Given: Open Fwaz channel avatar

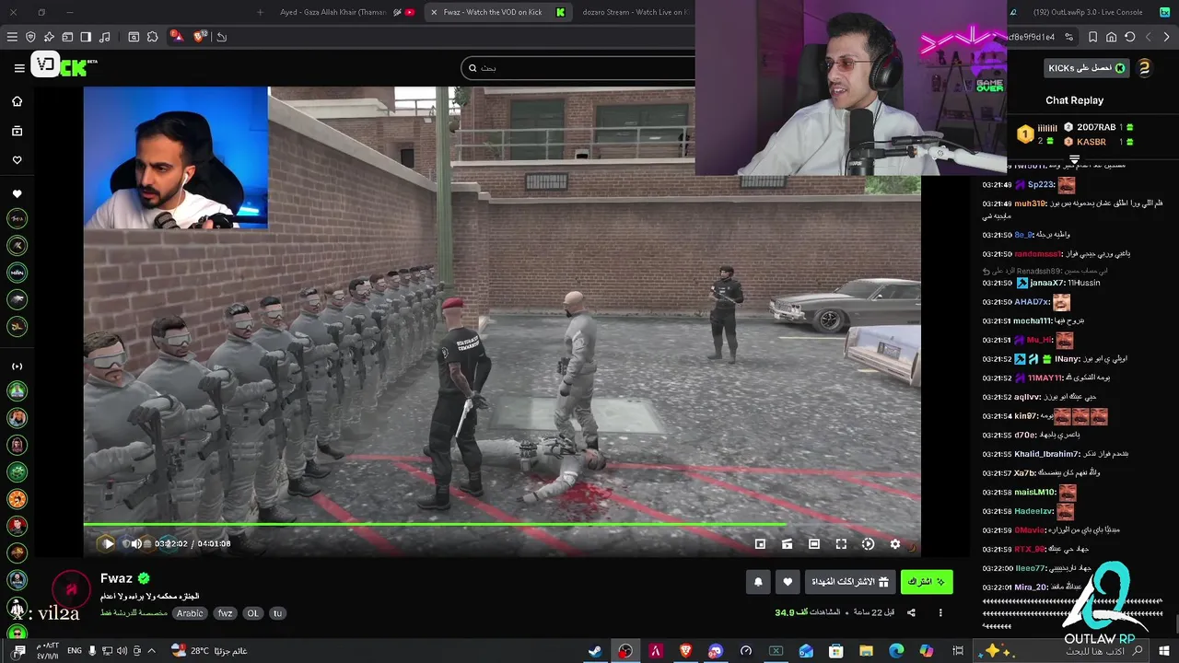Looking at the screenshot, I should [71, 590].
